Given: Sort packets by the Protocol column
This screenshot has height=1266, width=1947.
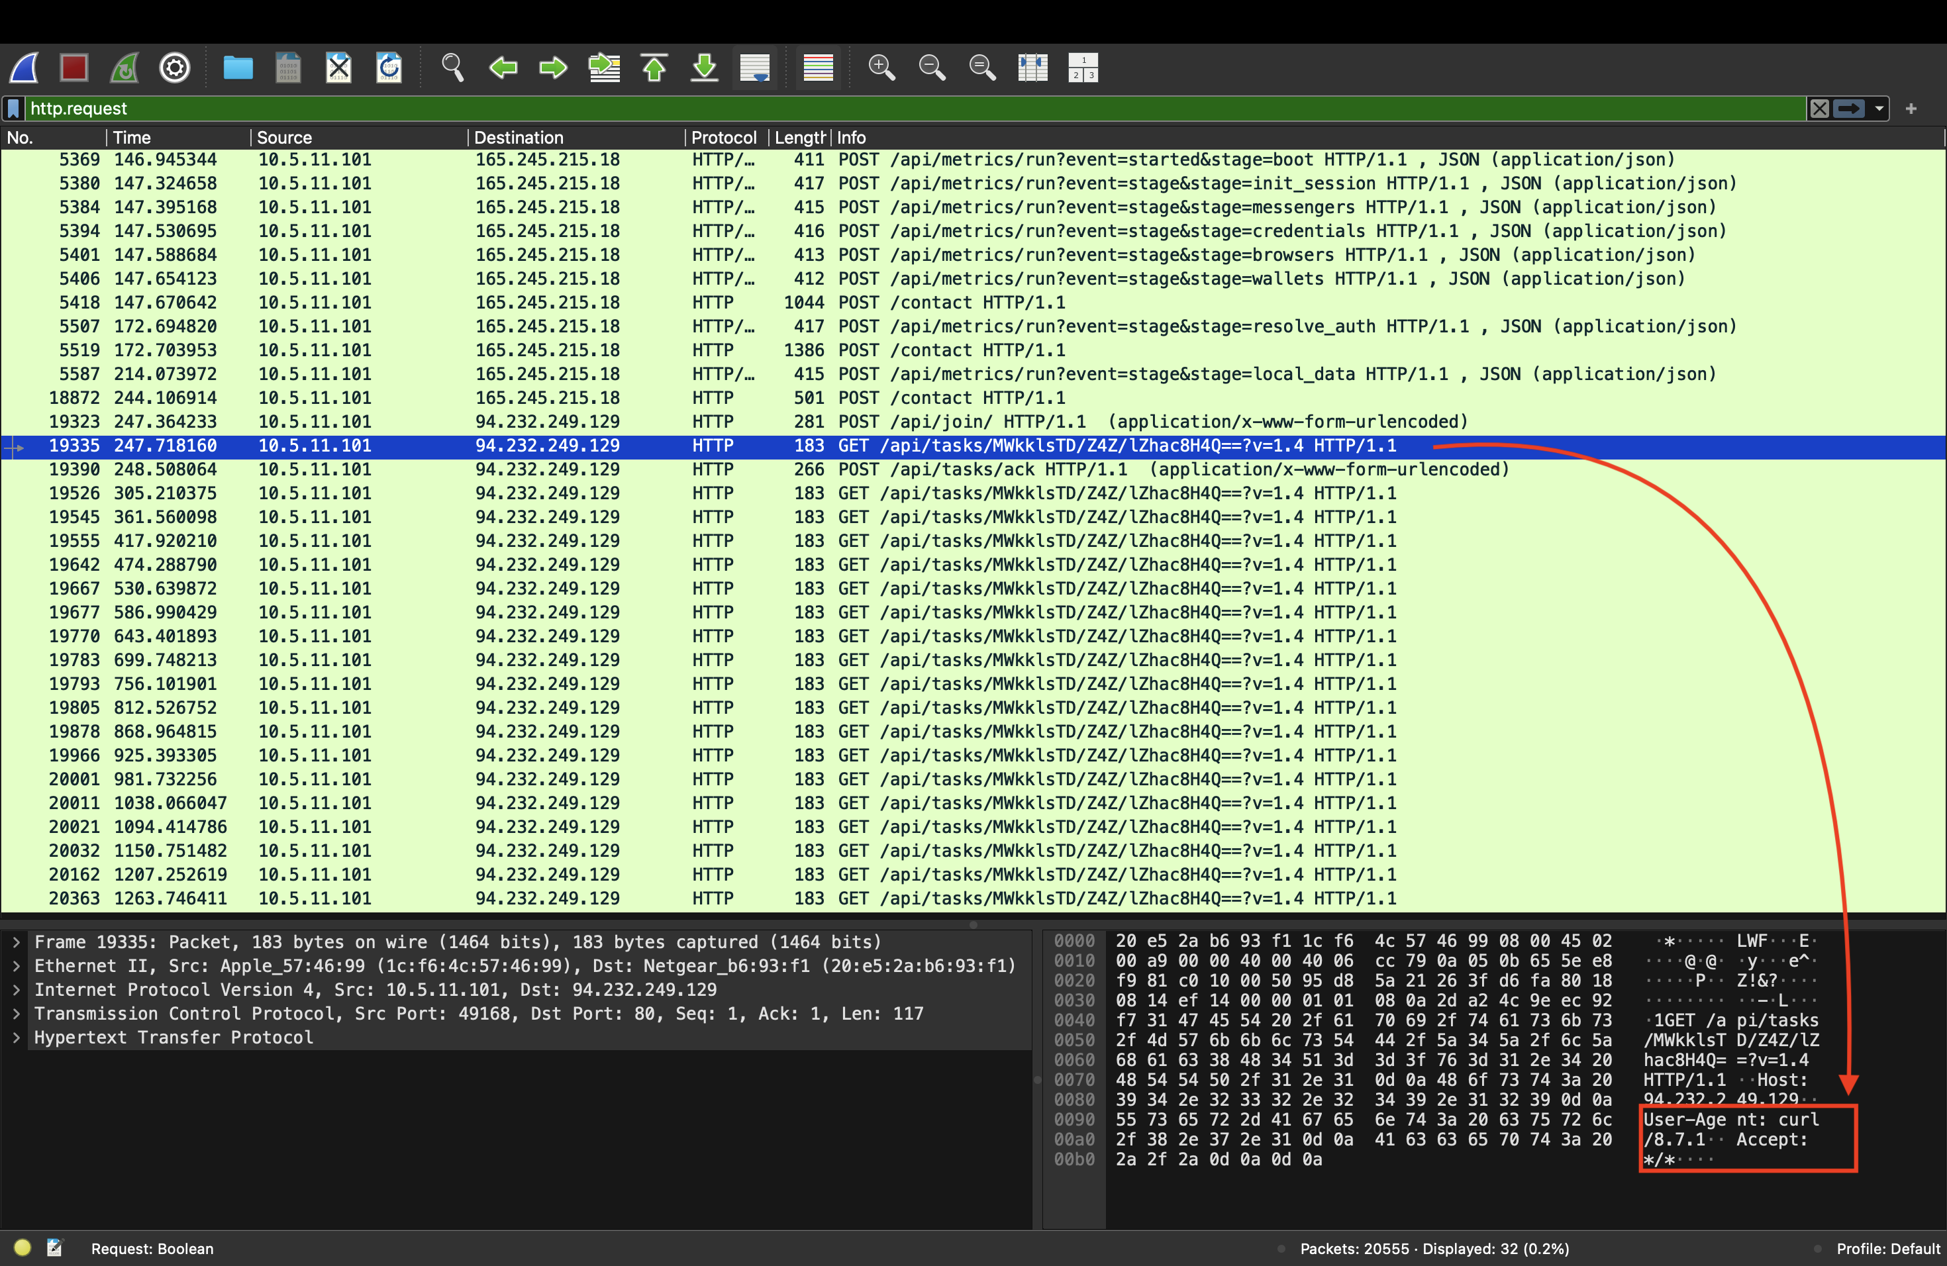Looking at the screenshot, I should 726,138.
